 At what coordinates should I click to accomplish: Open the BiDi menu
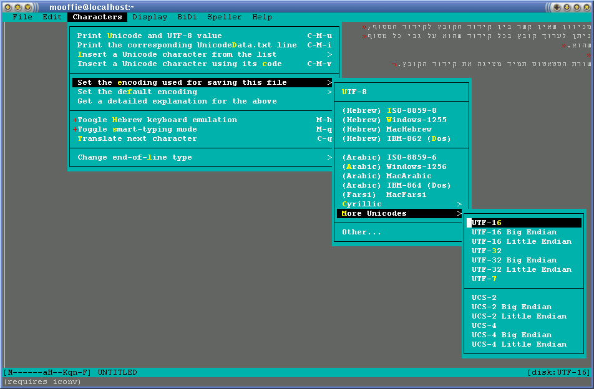point(187,17)
